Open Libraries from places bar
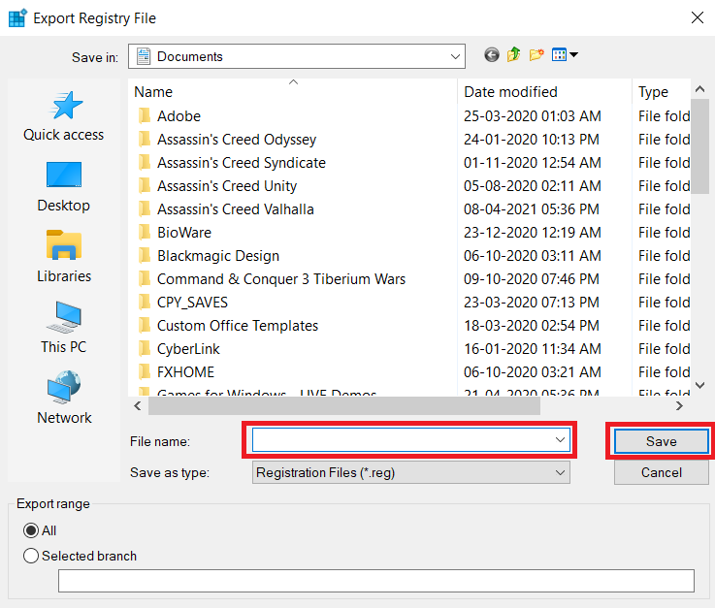The width and height of the screenshot is (715, 608). pyautogui.click(x=64, y=257)
